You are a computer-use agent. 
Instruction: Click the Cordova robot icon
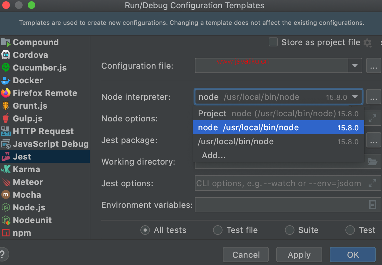coord(6,55)
